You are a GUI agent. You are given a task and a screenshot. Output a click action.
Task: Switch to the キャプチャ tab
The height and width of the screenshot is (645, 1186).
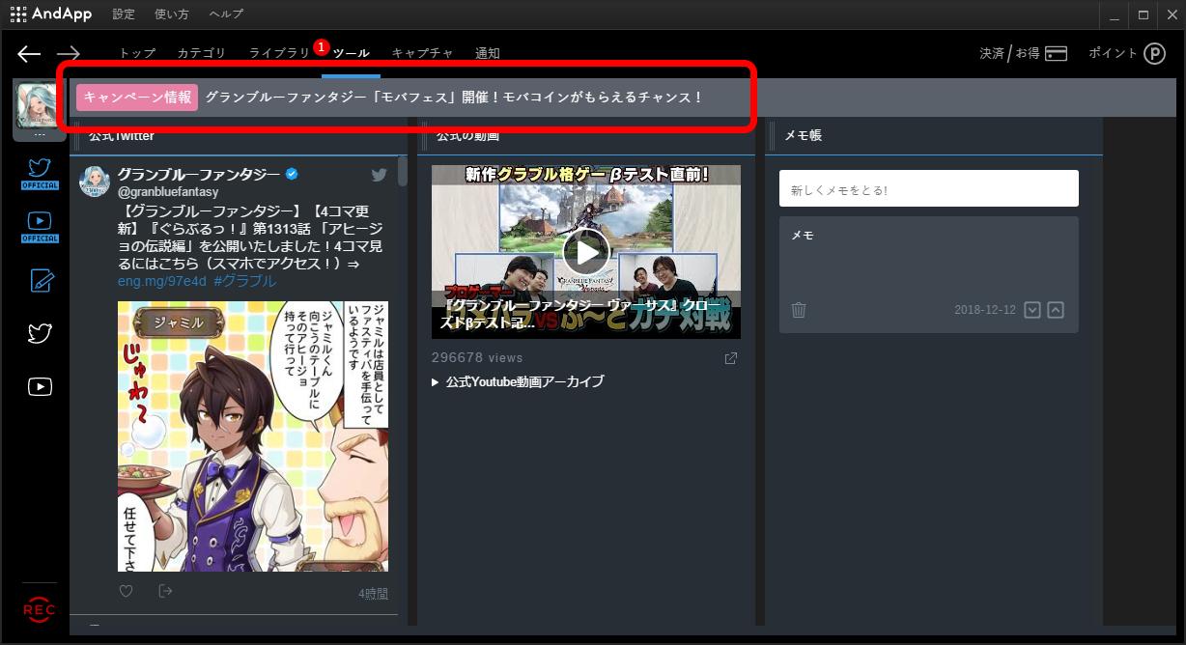click(x=423, y=53)
